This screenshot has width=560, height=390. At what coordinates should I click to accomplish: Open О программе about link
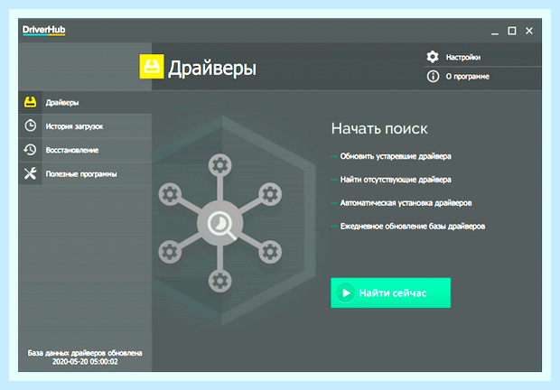click(467, 77)
